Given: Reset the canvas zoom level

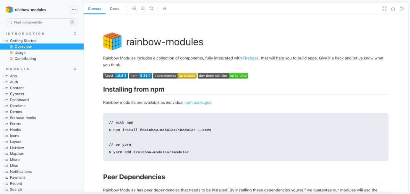Looking at the screenshot, I should (151, 9).
